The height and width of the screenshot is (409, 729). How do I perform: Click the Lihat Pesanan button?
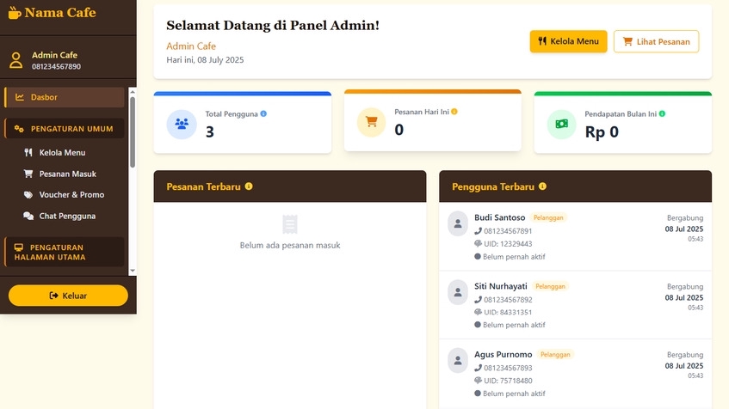pyautogui.click(x=656, y=41)
